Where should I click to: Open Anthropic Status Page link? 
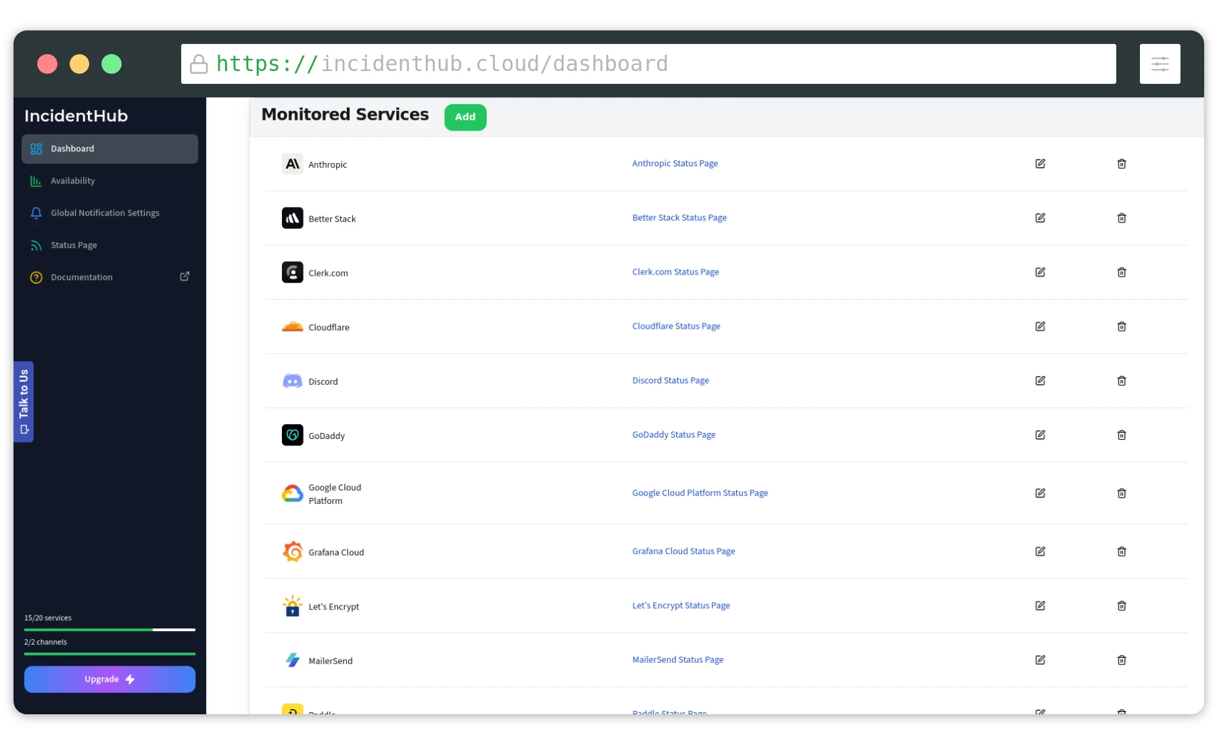675,164
